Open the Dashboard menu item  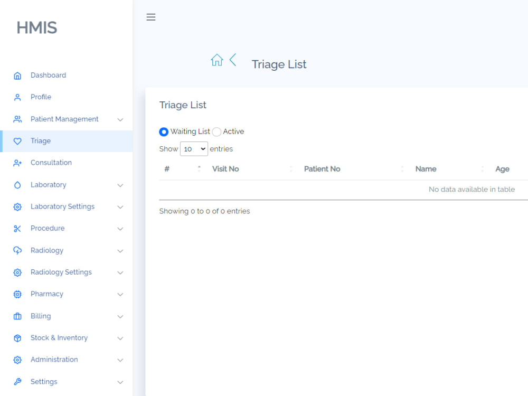(x=67, y=76)
